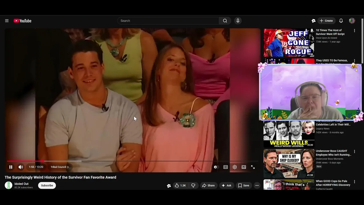Screen dimensions: 364x205
Task: Pause the video
Action: pyautogui.click(x=11, y=167)
